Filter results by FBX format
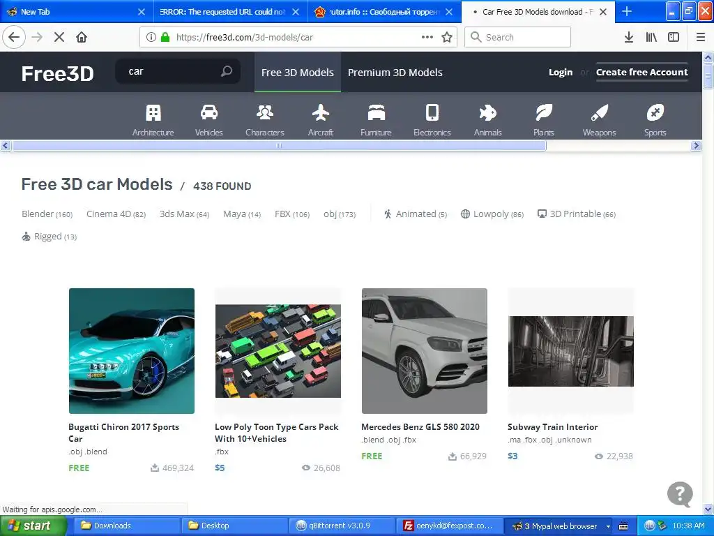Viewport: 714px width, 536px height. [292, 214]
